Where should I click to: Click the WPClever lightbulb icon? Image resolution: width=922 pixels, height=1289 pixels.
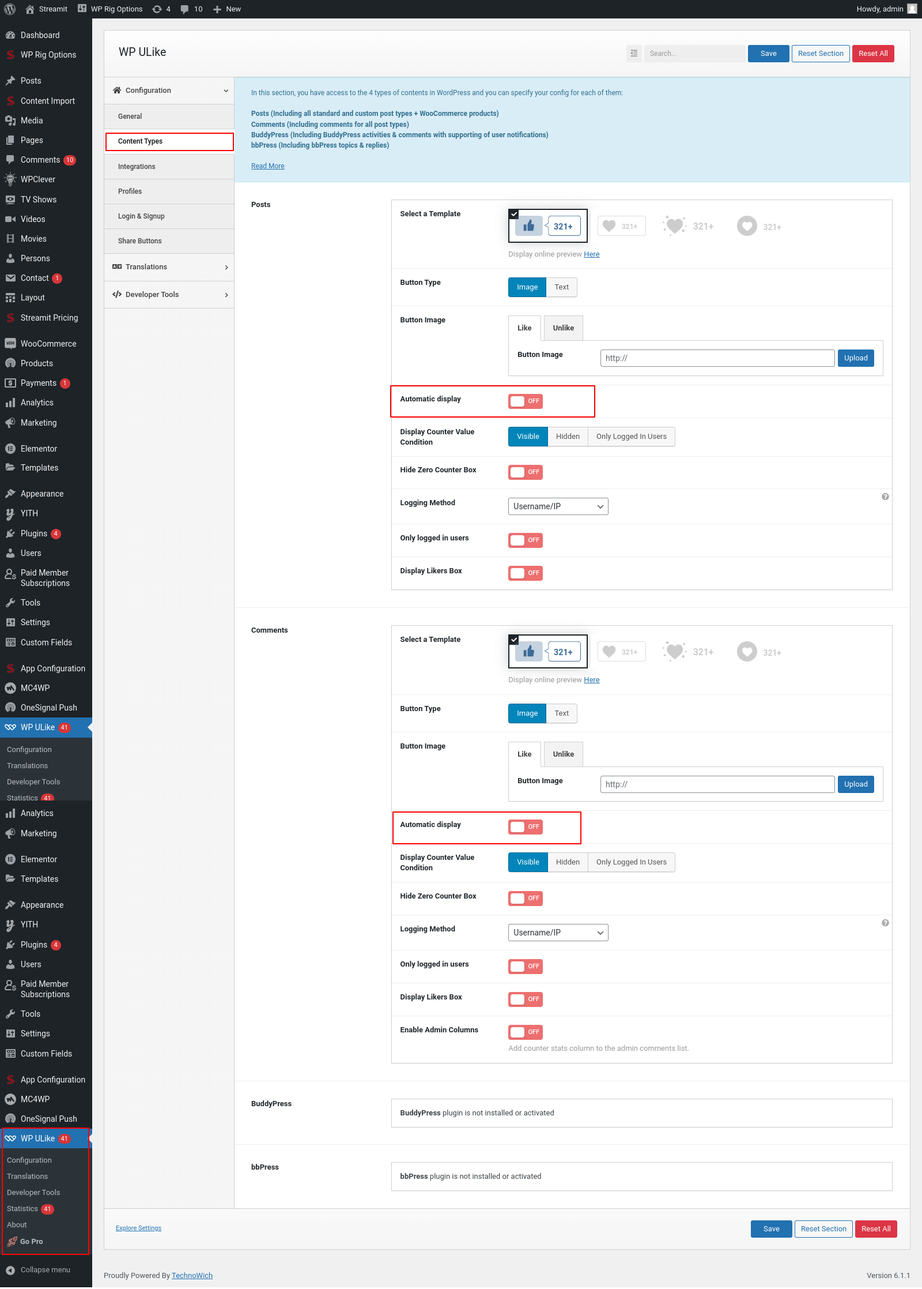[10, 179]
